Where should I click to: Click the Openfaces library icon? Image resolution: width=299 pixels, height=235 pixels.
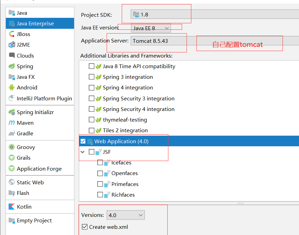point(107,173)
